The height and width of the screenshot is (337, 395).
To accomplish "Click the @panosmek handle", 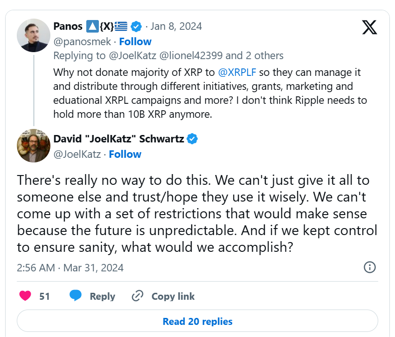I will [83, 41].
